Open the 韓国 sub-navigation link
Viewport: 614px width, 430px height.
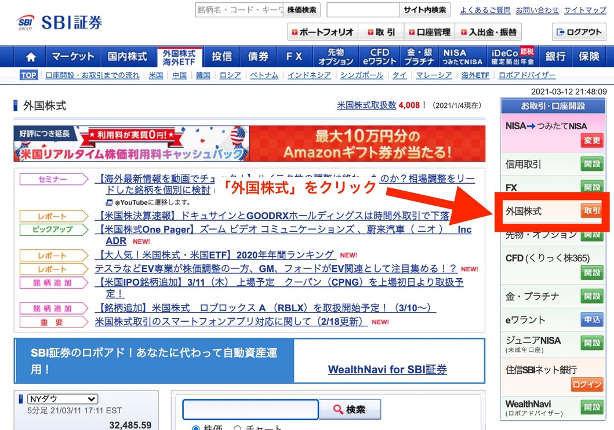pyautogui.click(x=203, y=75)
